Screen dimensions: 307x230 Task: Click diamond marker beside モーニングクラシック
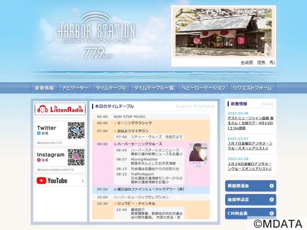coord(115,123)
